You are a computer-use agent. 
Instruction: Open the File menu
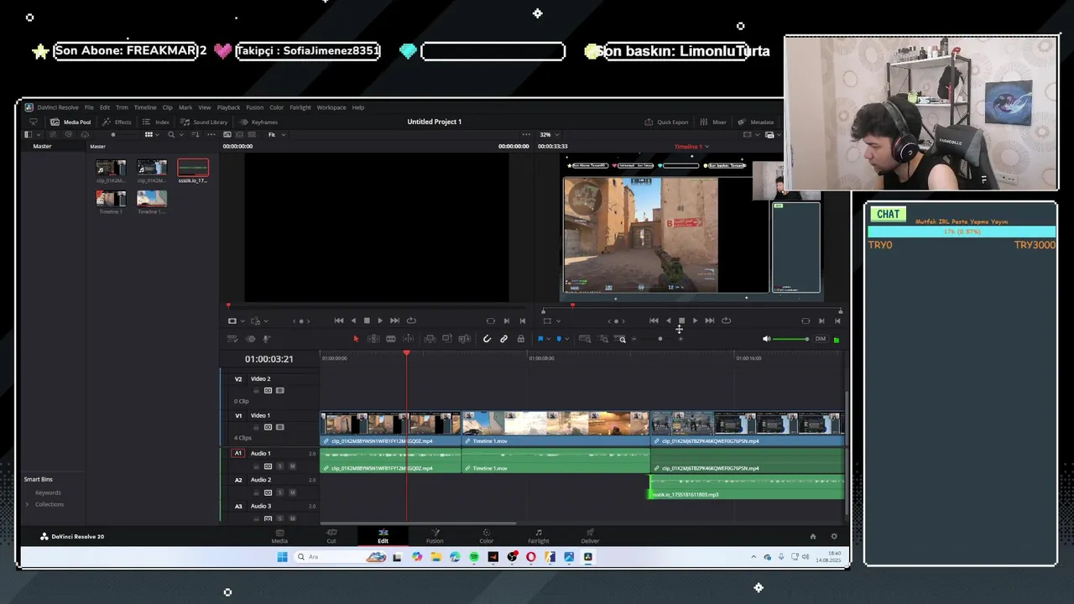(89, 107)
